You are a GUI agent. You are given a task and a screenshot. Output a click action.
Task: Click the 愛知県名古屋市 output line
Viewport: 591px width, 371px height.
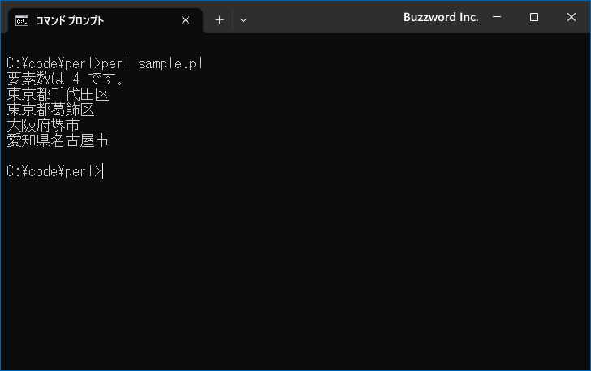(58, 140)
